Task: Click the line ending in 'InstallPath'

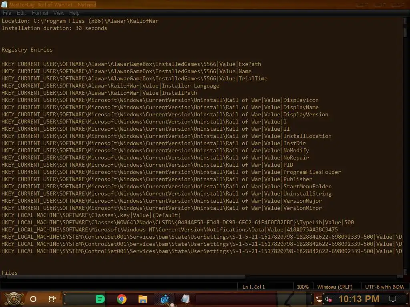Action: [x=99, y=93]
